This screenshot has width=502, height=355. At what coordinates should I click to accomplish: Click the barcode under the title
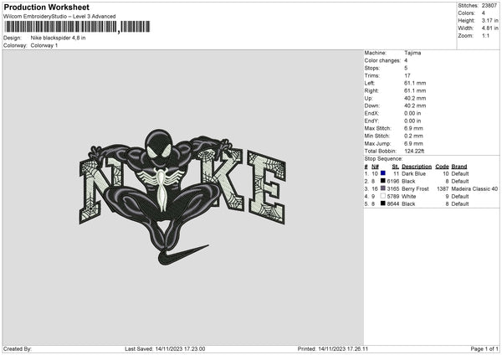coord(77,27)
